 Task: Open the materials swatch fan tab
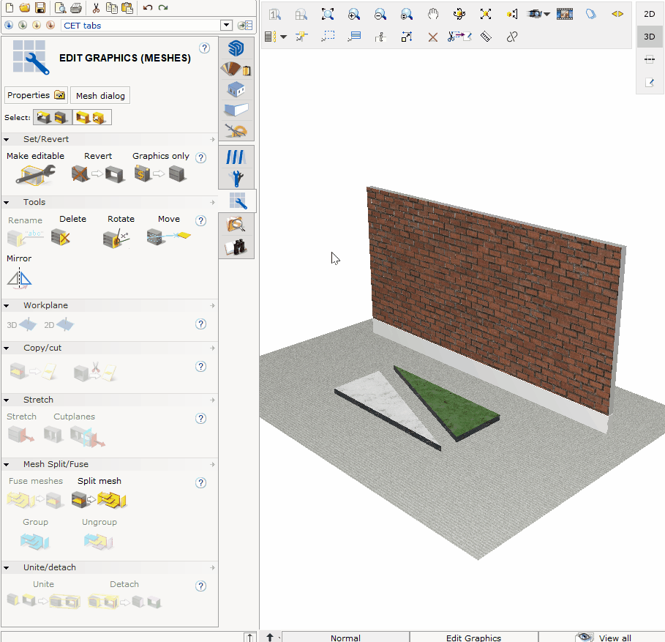point(236,69)
